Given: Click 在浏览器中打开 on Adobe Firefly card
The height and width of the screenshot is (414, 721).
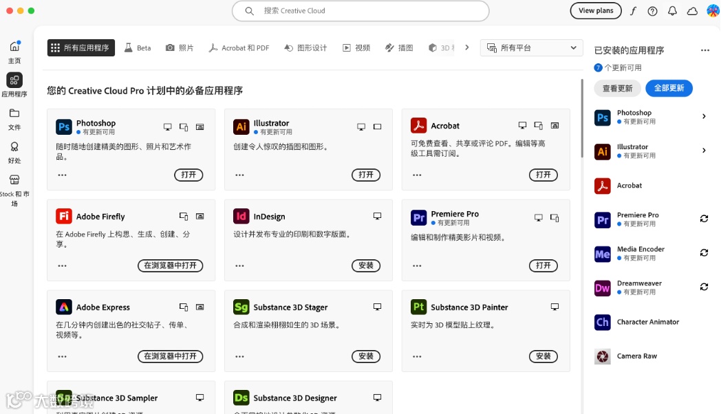Looking at the screenshot, I should 171,265.
